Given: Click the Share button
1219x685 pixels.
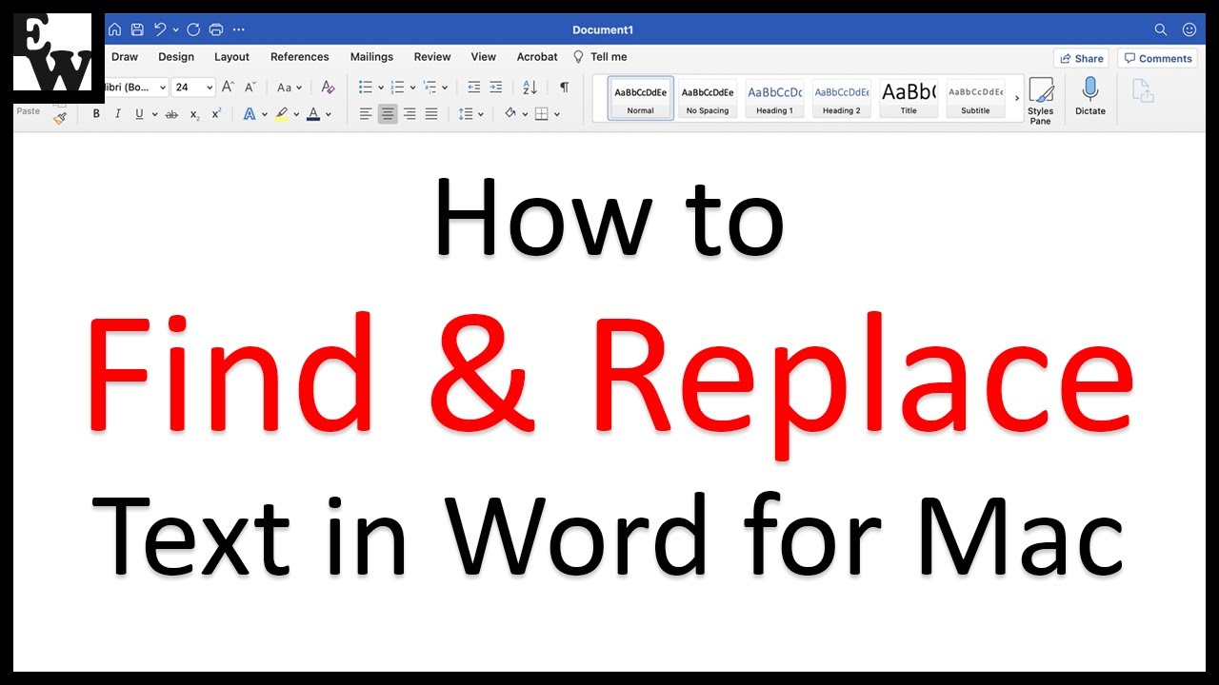Looking at the screenshot, I should point(1081,58).
